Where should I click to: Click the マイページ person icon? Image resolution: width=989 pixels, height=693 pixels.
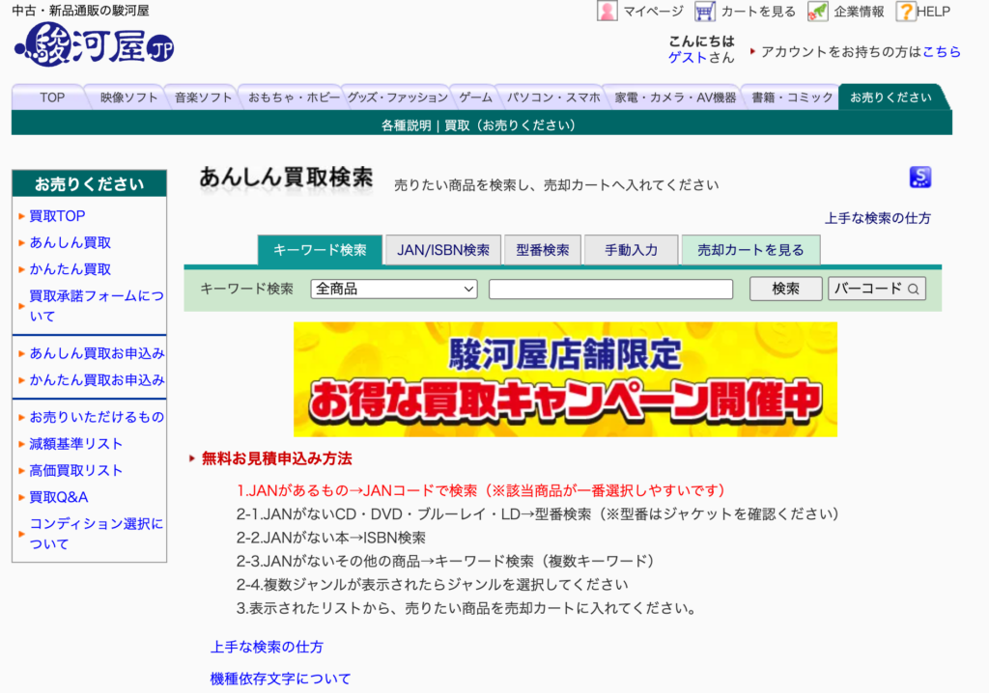(x=607, y=11)
